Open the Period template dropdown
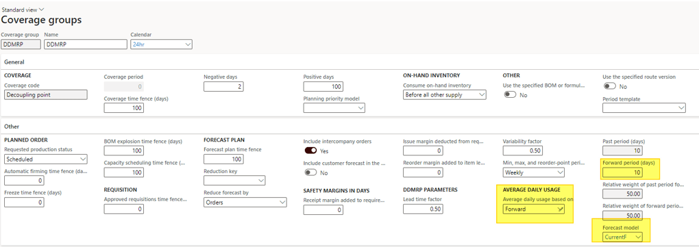 (x=644, y=108)
